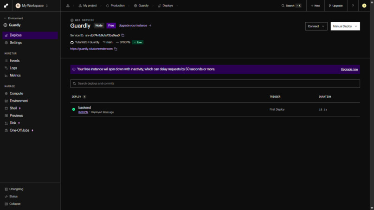Screen dimensions: 374x210
Task: Open Previews in the sidebar
Action: pos(30,115)
